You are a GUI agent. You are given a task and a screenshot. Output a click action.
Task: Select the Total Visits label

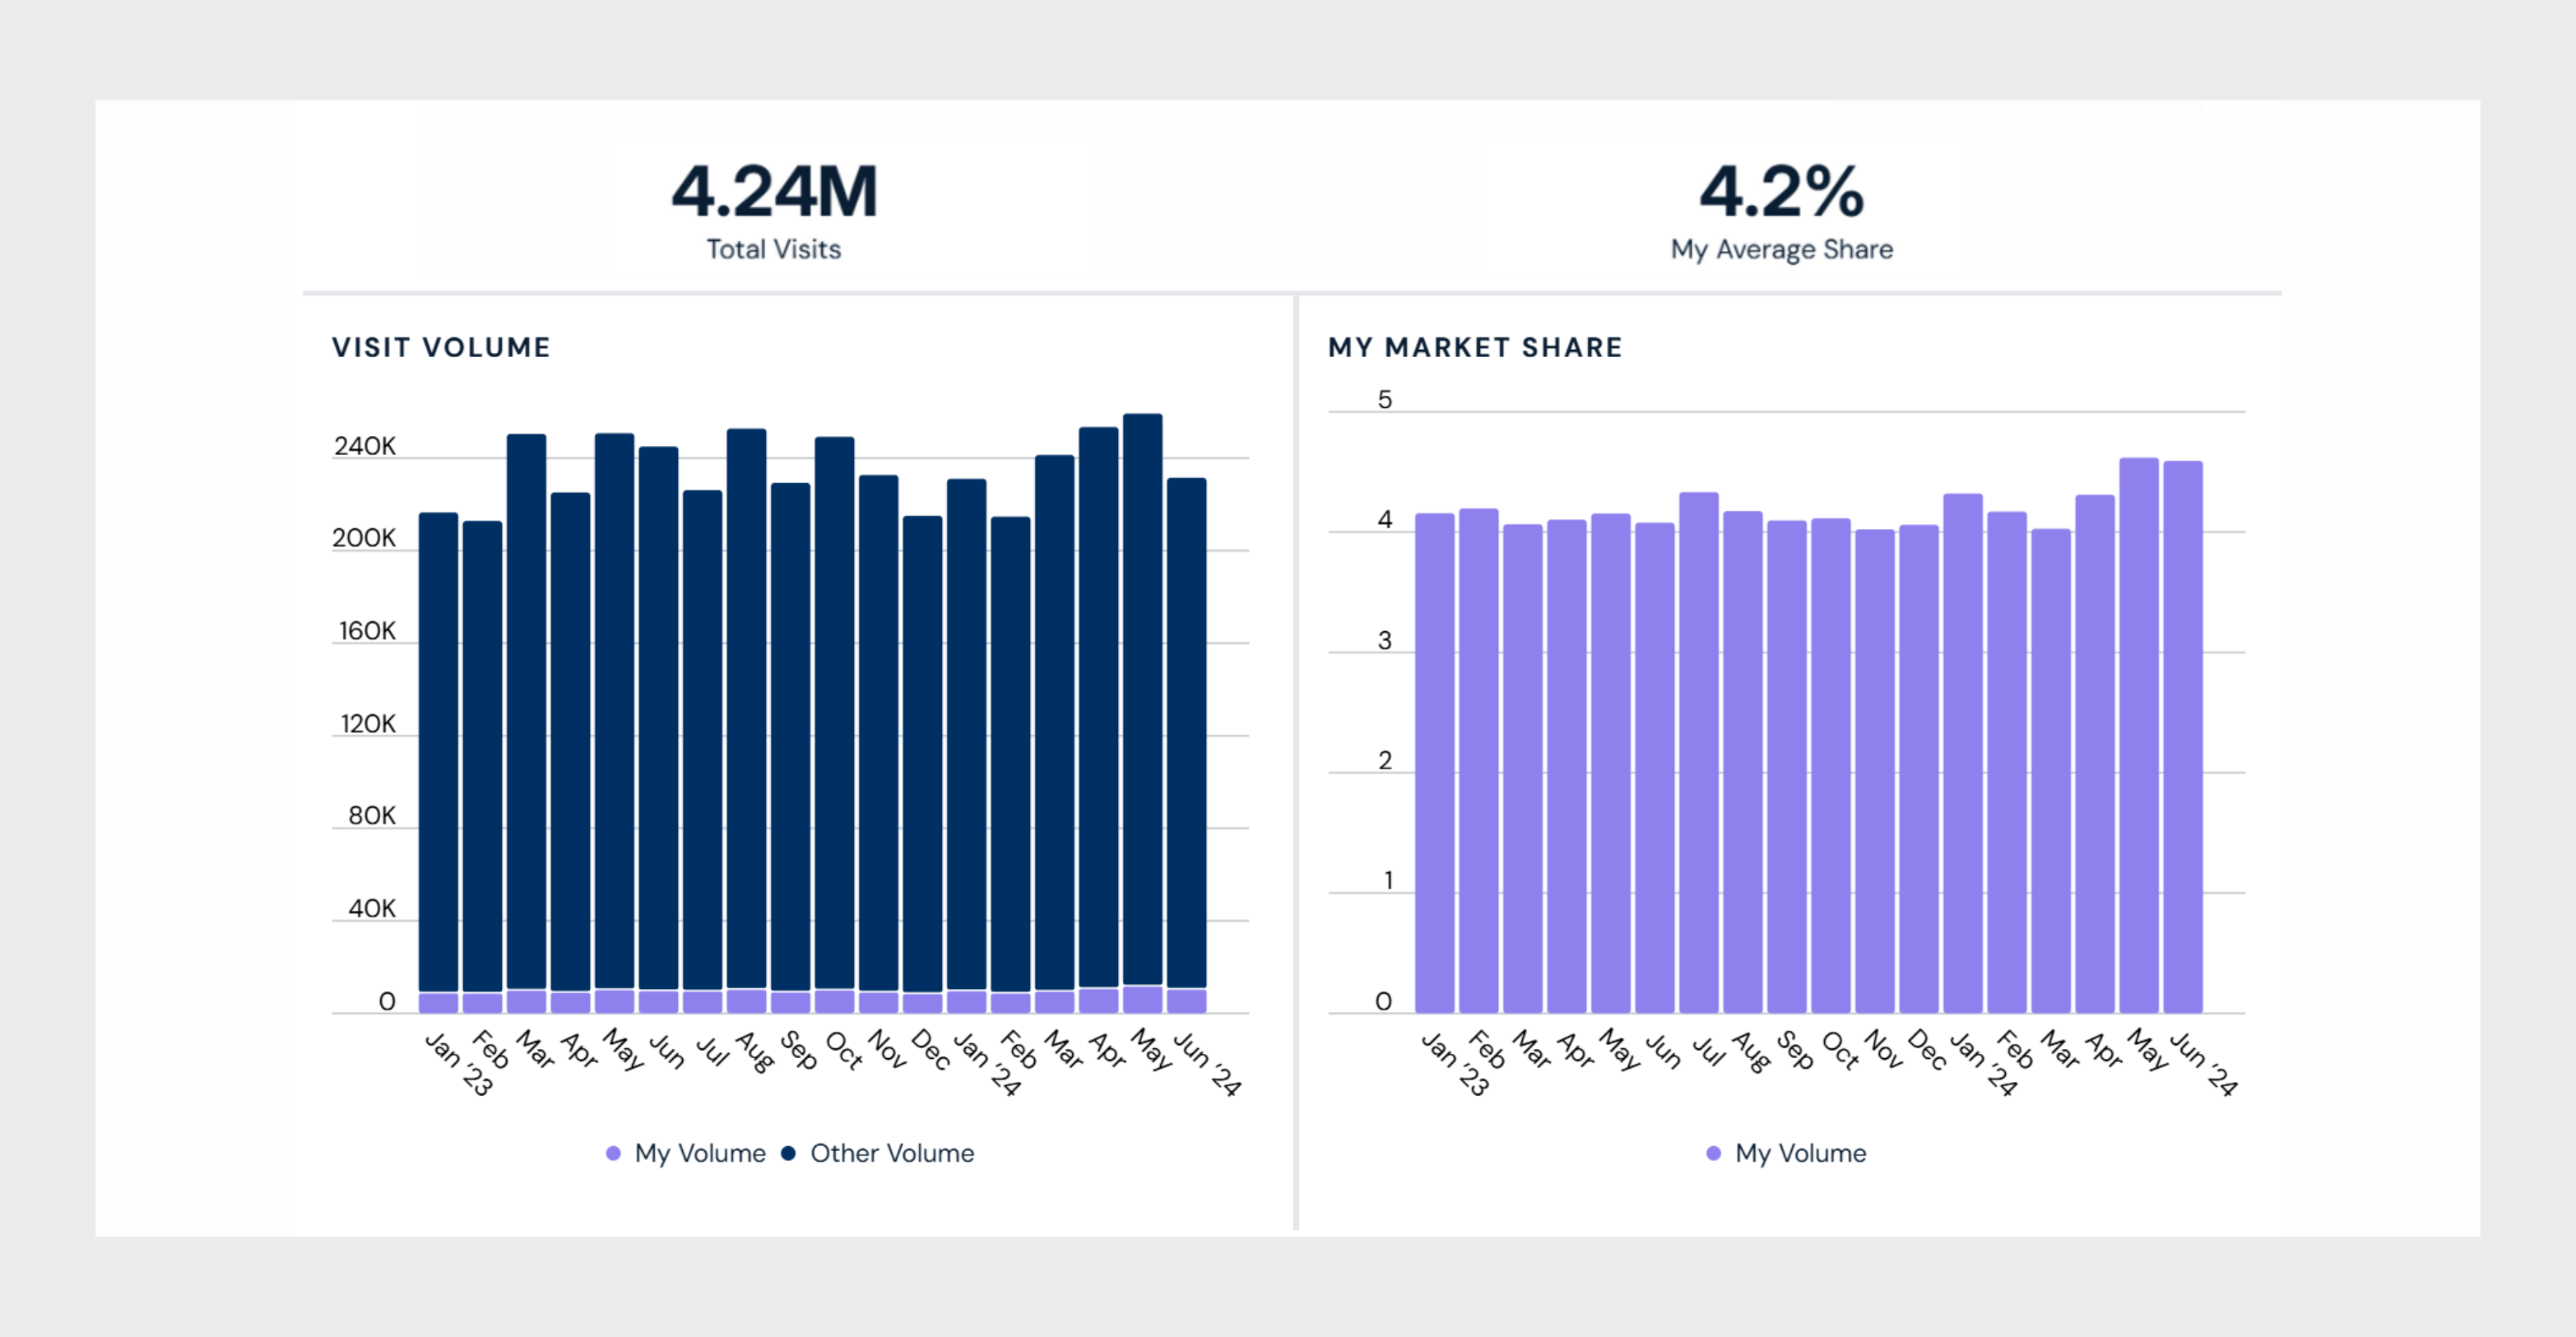774,249
